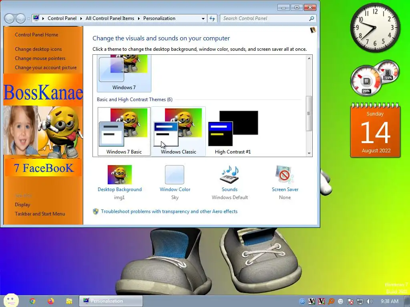Expand arrow after All Control Panel Items

(x=139, y=18)
